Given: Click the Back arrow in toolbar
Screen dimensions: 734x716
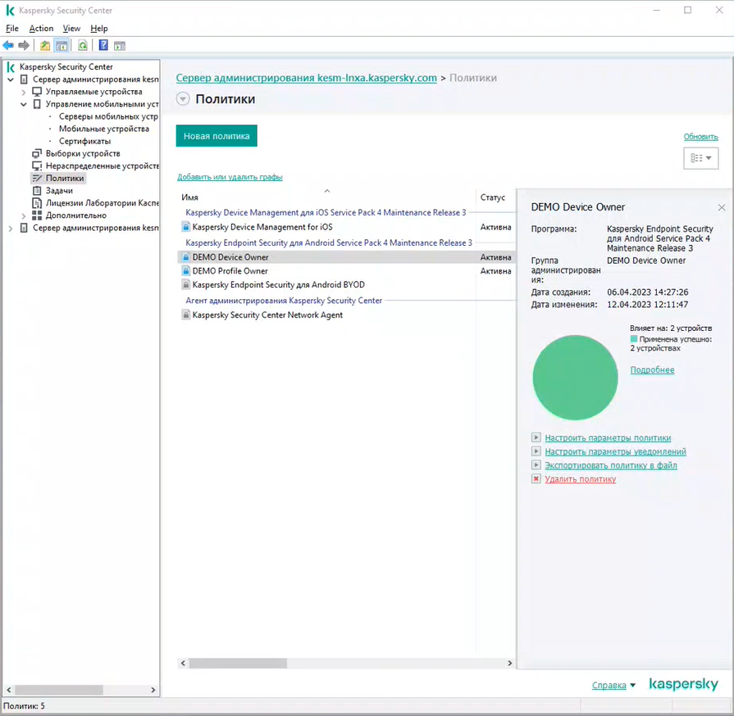Looking at the screenshot, I should point(8,45).
